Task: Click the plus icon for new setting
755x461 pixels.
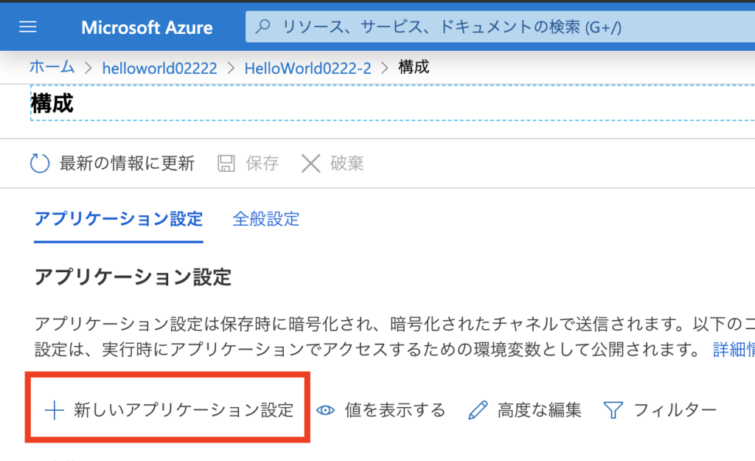Action: tap(54, 410)
